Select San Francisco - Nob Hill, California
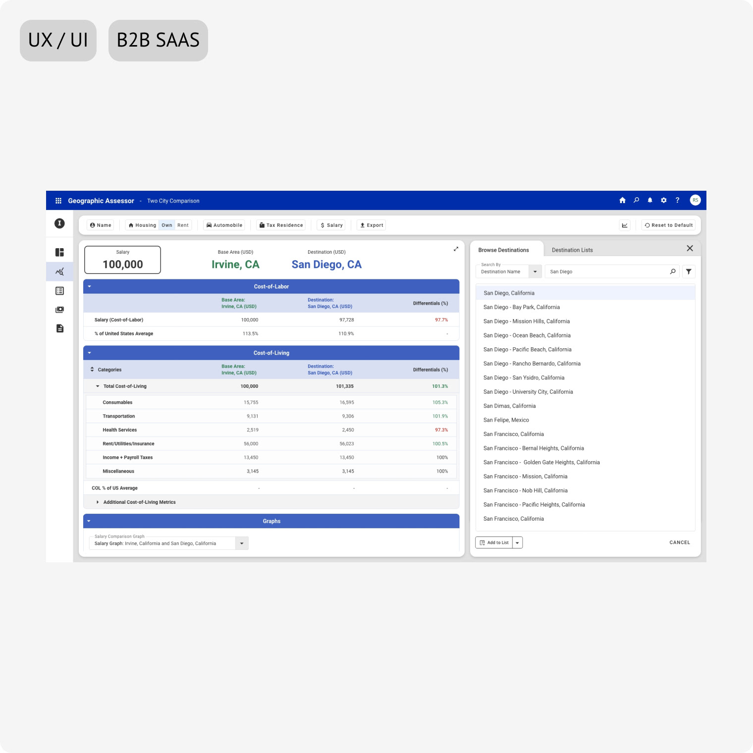 (x=586, y=491)
